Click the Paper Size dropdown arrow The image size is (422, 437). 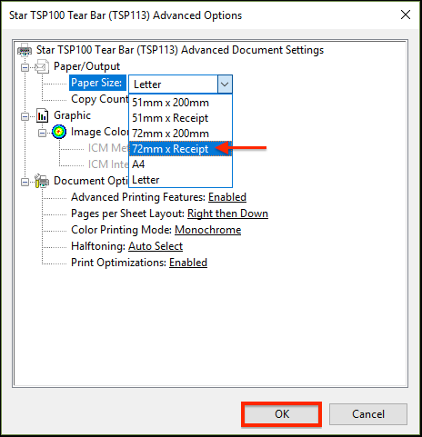pyautogui.click(x=225, y=84)
